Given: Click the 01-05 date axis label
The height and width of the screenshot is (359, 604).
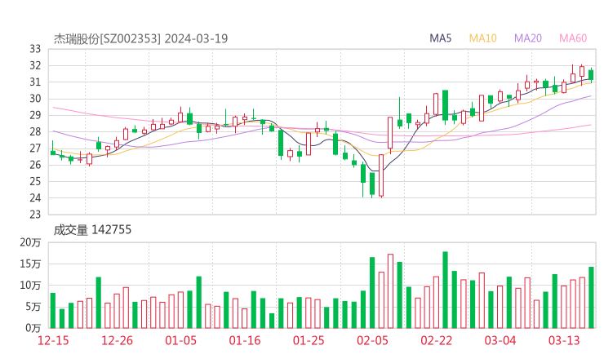Looking at the screenshot, I should [x=180, y=340].
